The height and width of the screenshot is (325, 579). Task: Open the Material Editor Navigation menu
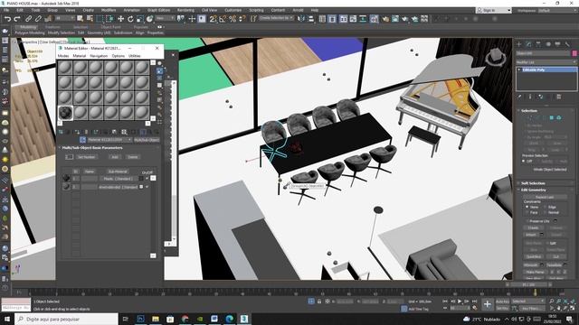pyautogui.click(x=99, y=56)
